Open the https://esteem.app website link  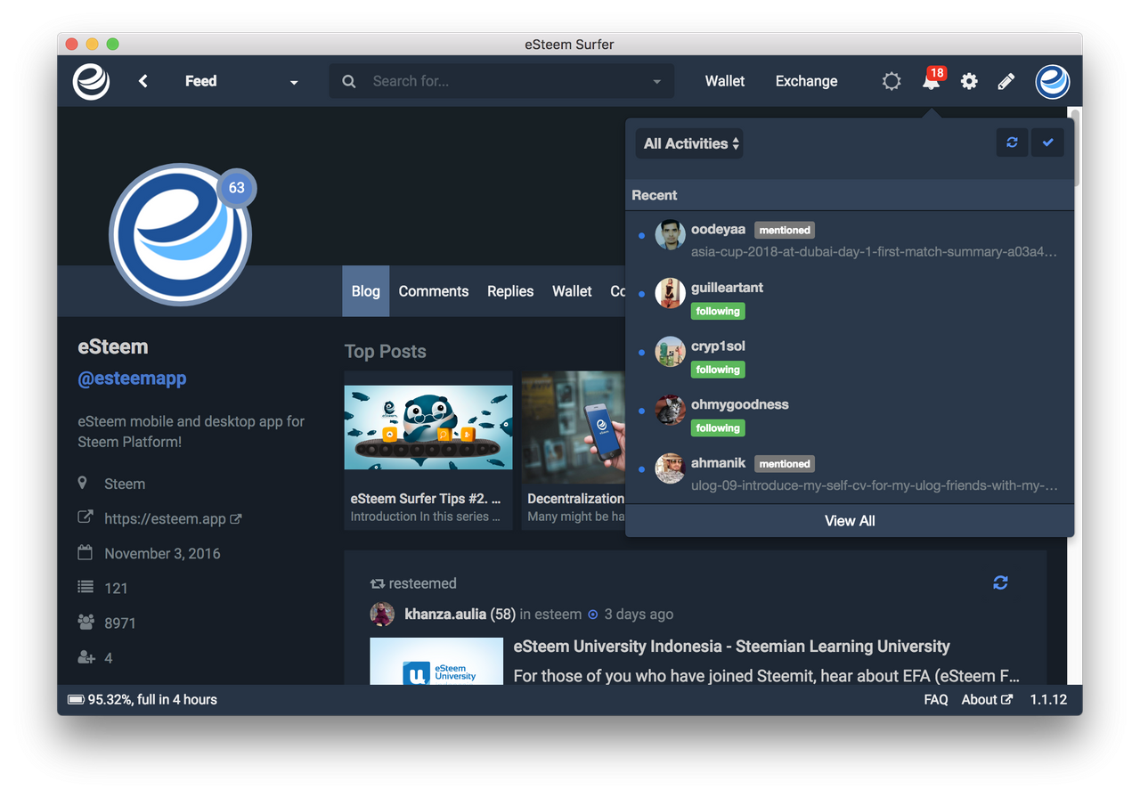click(x=173, y=518)
